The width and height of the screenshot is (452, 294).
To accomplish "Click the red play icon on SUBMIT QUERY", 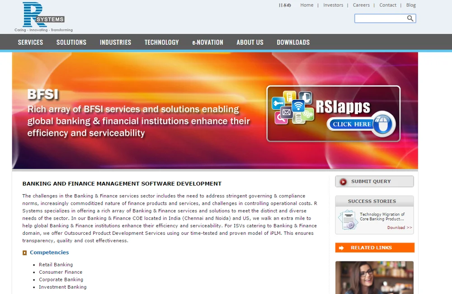I will click(344, 181).
